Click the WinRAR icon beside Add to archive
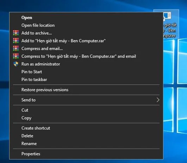187x163 pixels. (16, 33)
